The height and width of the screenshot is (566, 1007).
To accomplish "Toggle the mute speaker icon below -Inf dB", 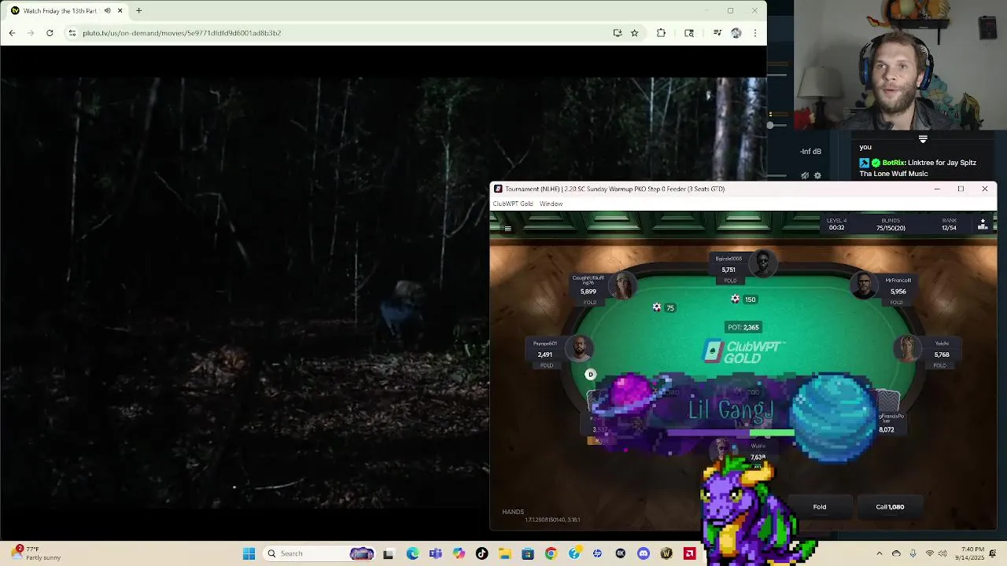I will tap(805, 175).
